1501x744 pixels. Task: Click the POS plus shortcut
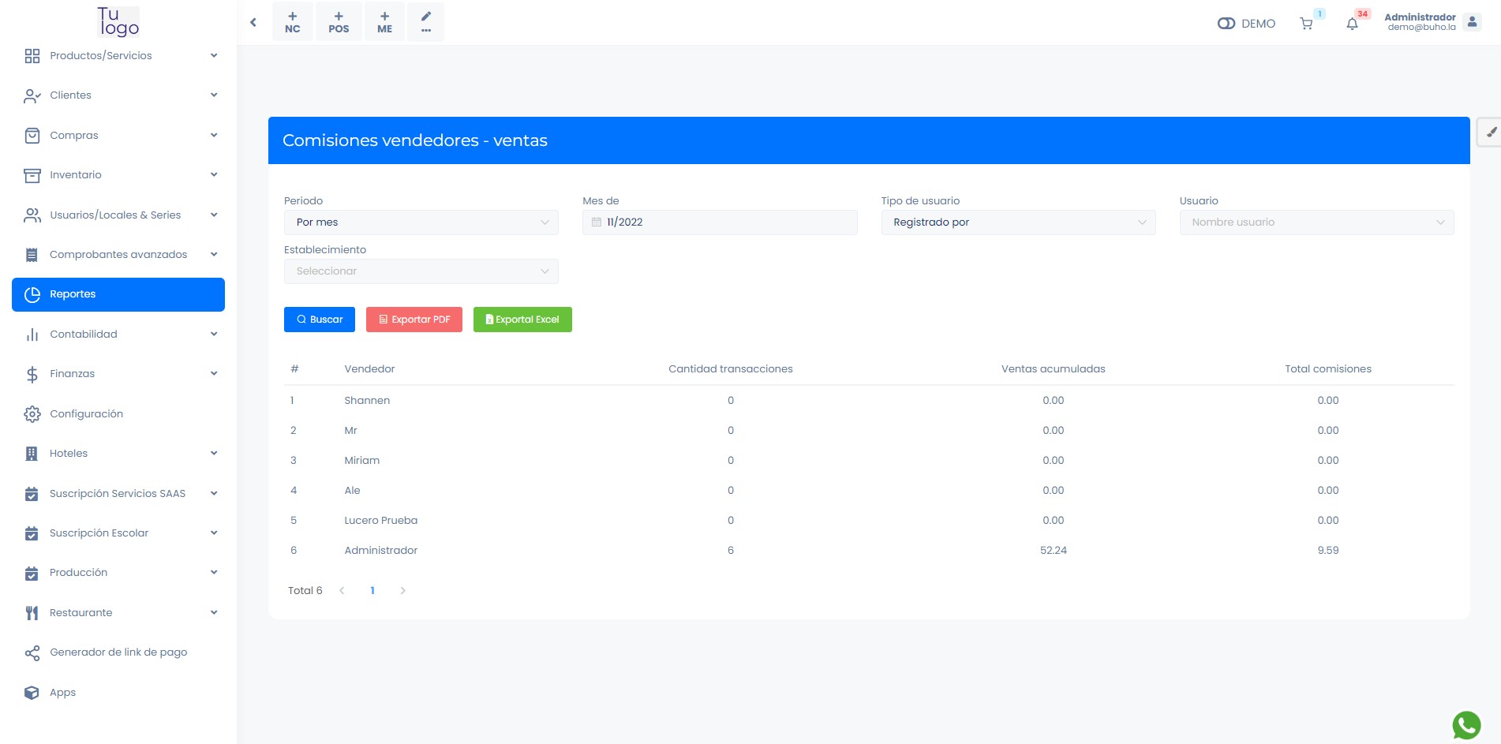pos(339,21)
